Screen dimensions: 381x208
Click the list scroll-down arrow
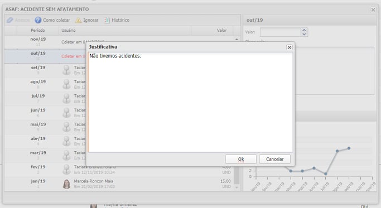pyautogui.click(x=237, y=187)
